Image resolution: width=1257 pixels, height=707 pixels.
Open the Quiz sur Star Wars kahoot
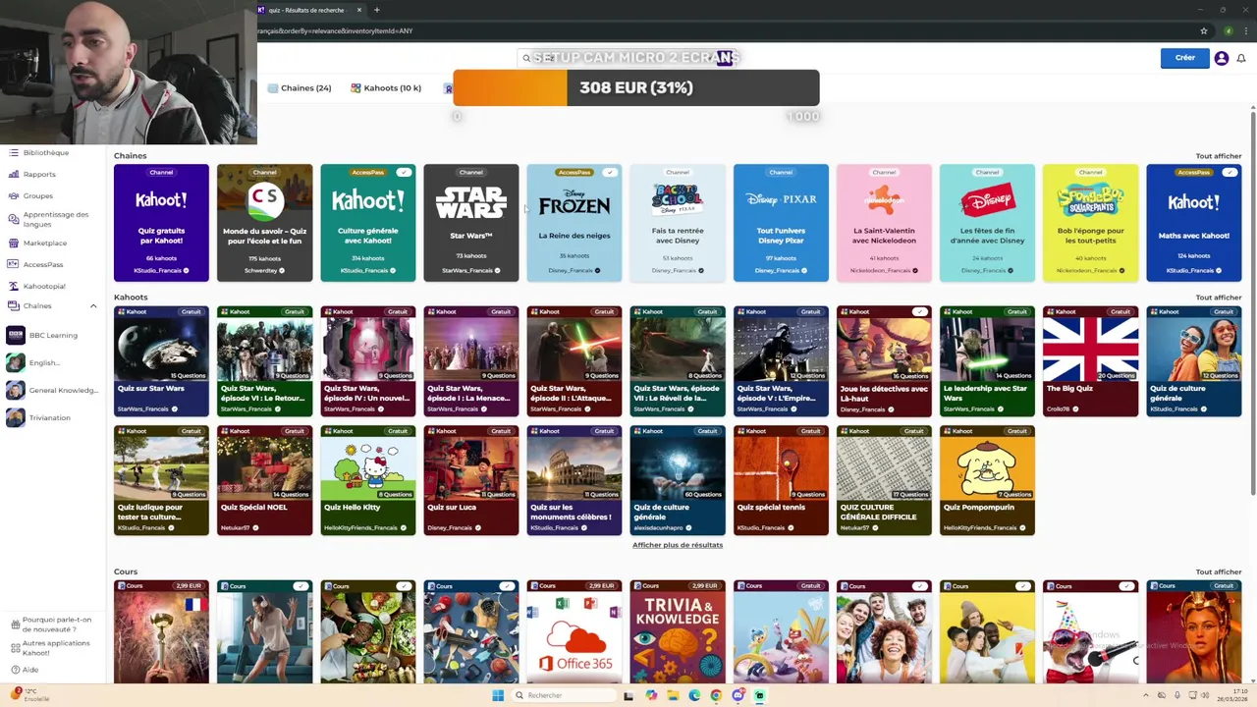[161, 361]
